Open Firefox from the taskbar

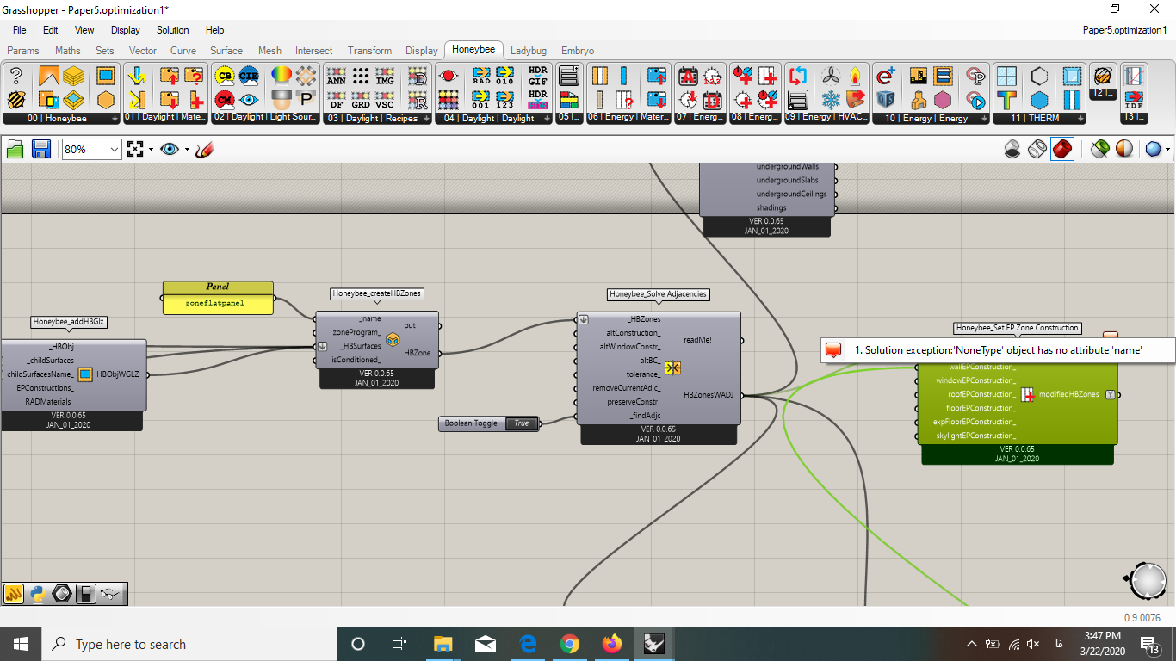(x=611, y=644)
